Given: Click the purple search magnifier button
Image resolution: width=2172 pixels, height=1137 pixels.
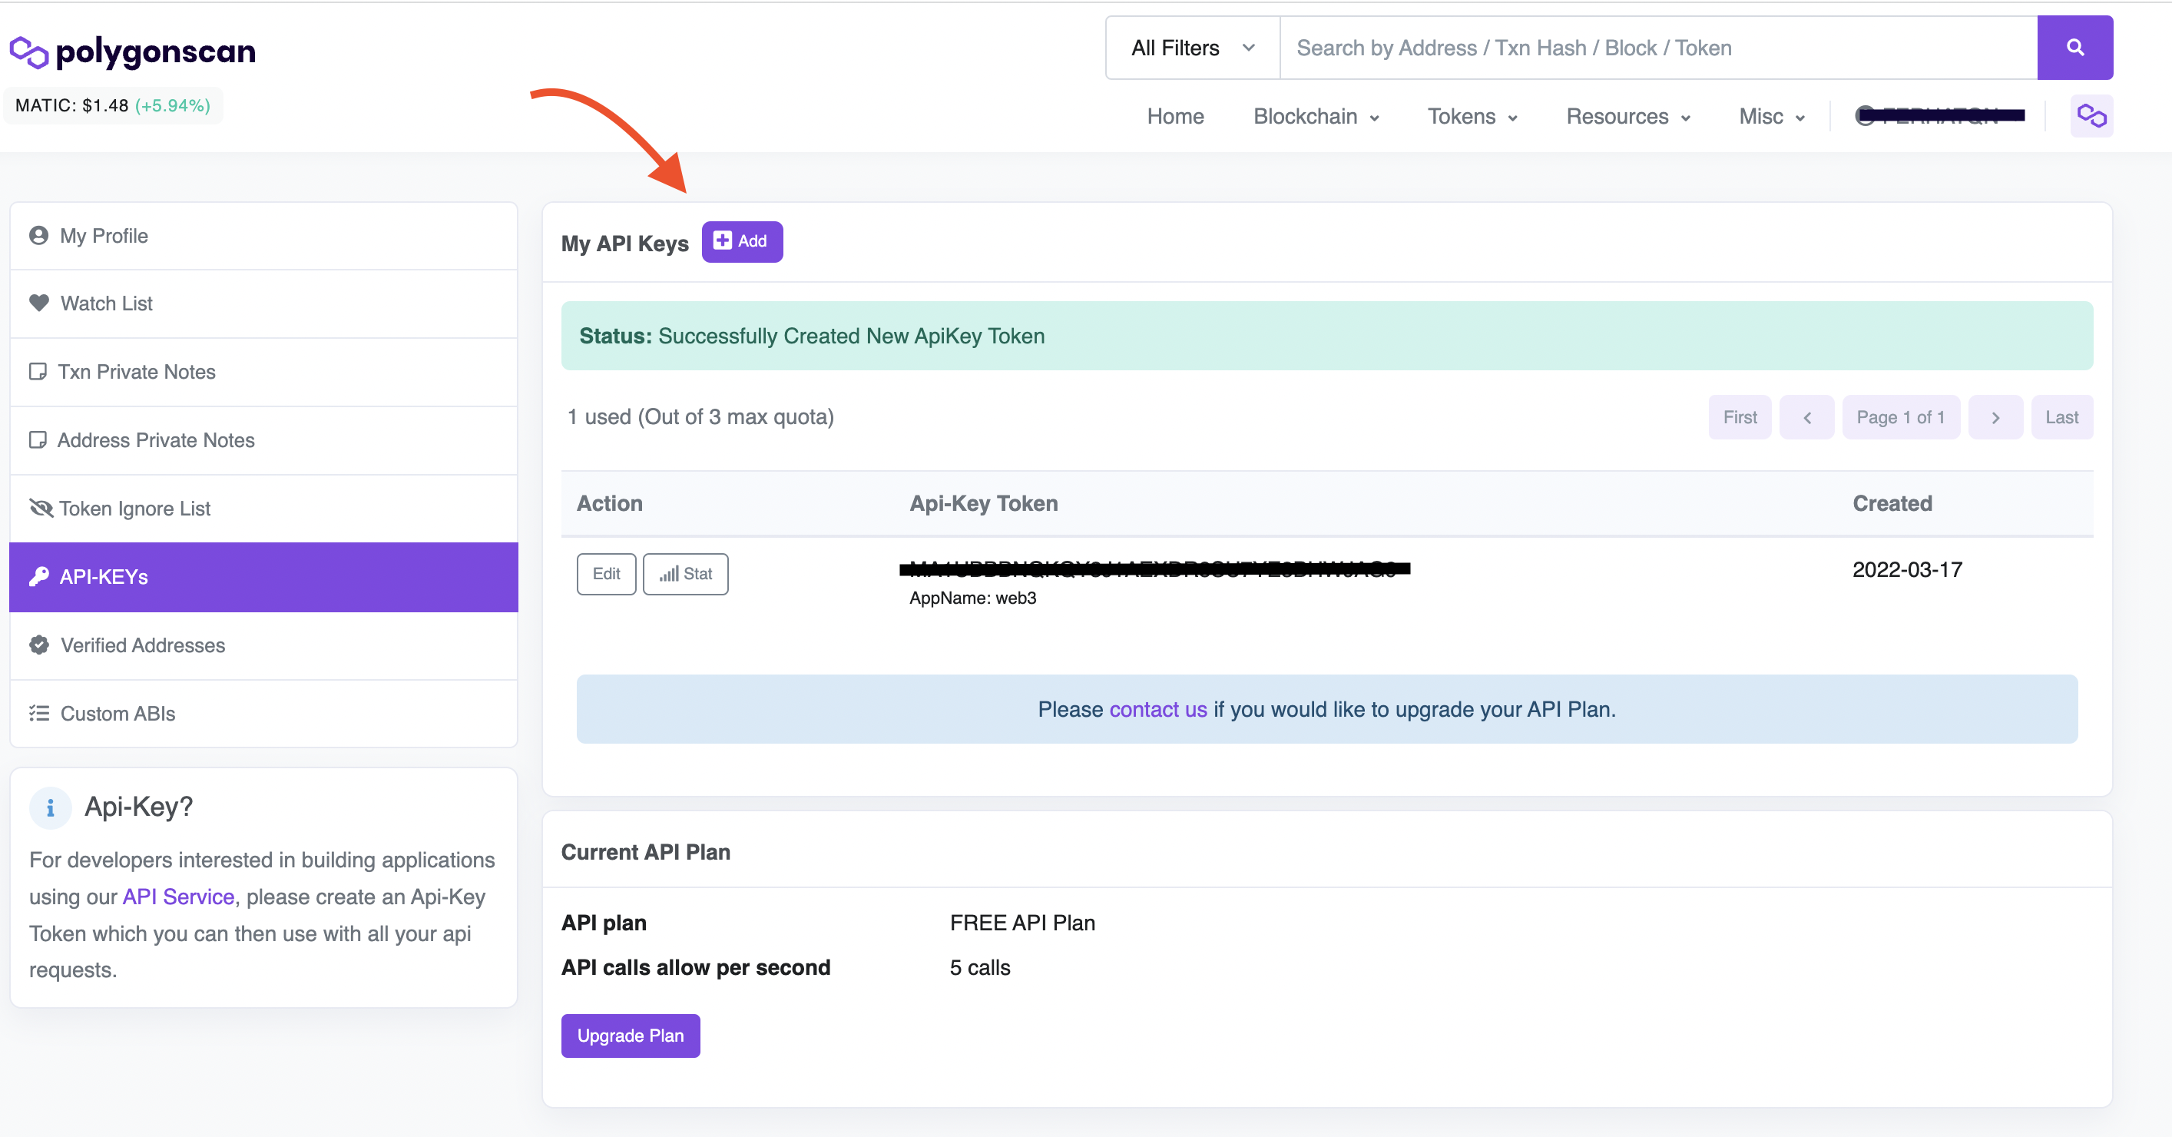Looking at the screenshot, I should tap(2074, 48).
